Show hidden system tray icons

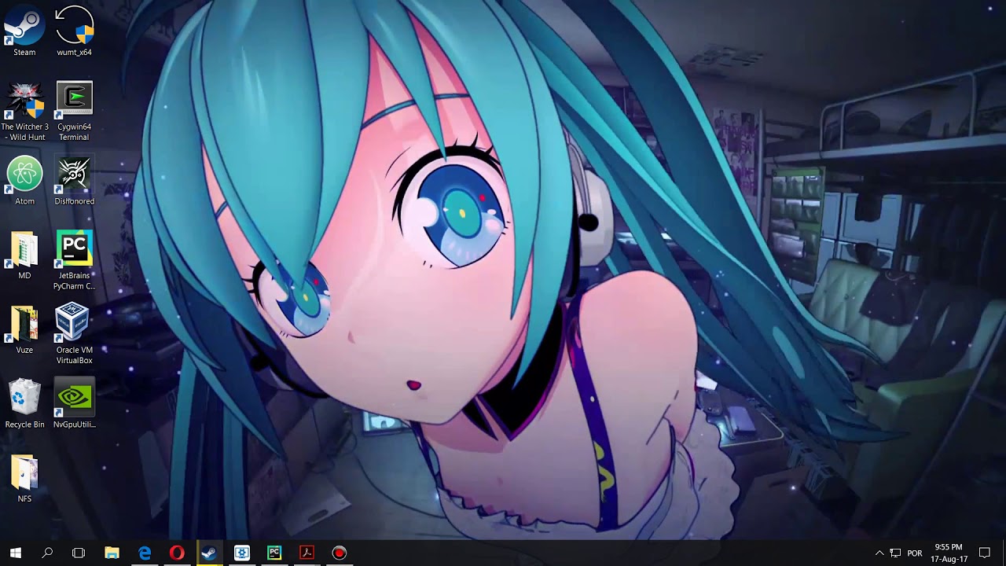pos(879,553)
